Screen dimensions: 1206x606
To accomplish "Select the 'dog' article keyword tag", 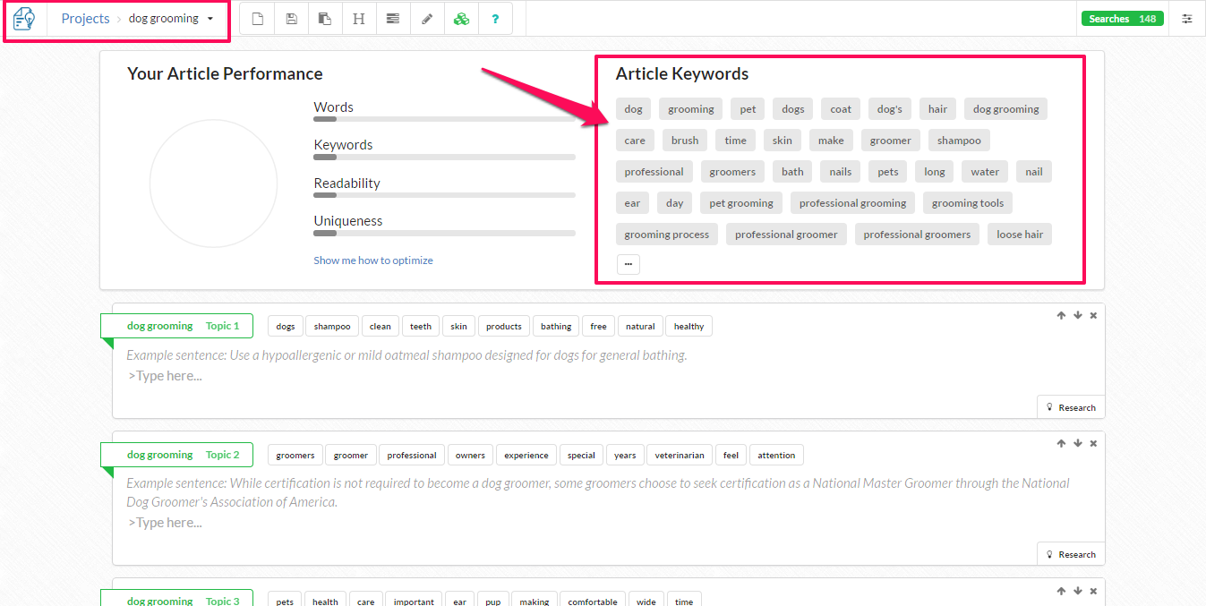I will [x=633, y=109].
